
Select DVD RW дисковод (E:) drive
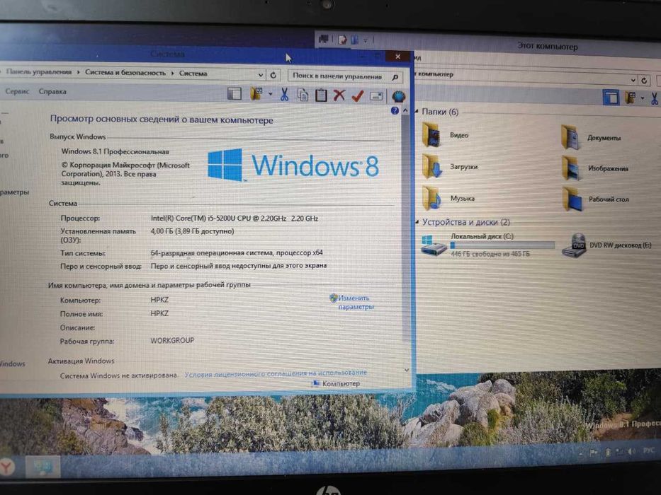point(607,245)
